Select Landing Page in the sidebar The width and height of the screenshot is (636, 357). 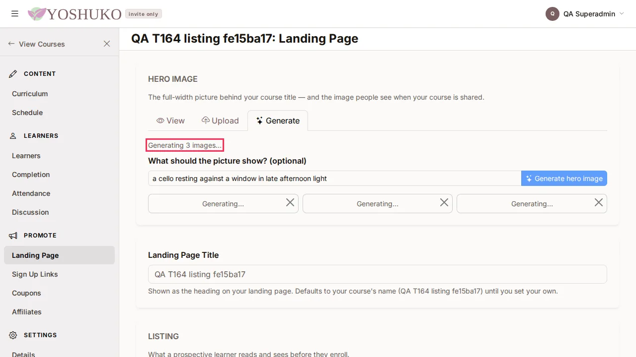(59, 255)
